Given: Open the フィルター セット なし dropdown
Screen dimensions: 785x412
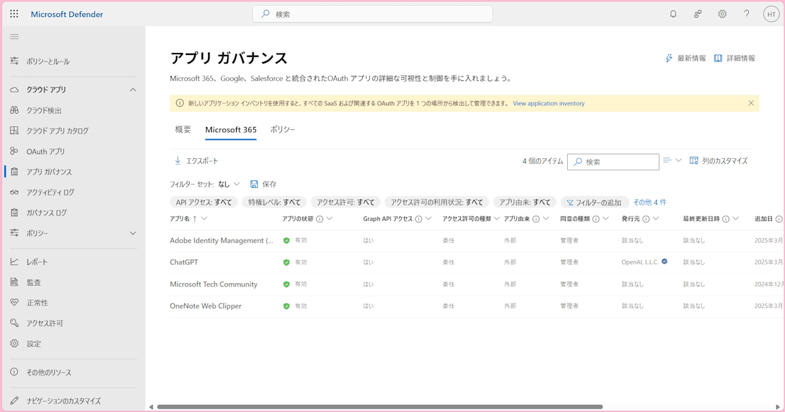Looking at the screenshot, I should pos(229,184).
